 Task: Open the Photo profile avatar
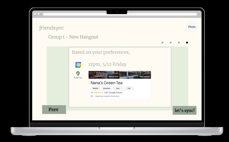(x=192, y=27)
